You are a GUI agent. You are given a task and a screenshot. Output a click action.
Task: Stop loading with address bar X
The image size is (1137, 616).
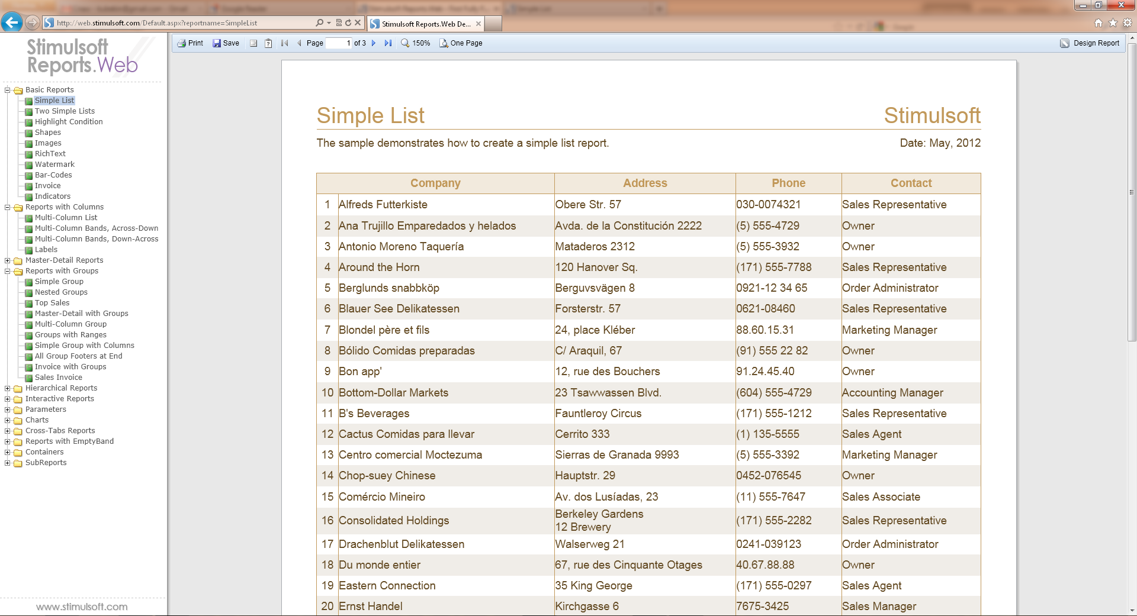coord(358,23)
